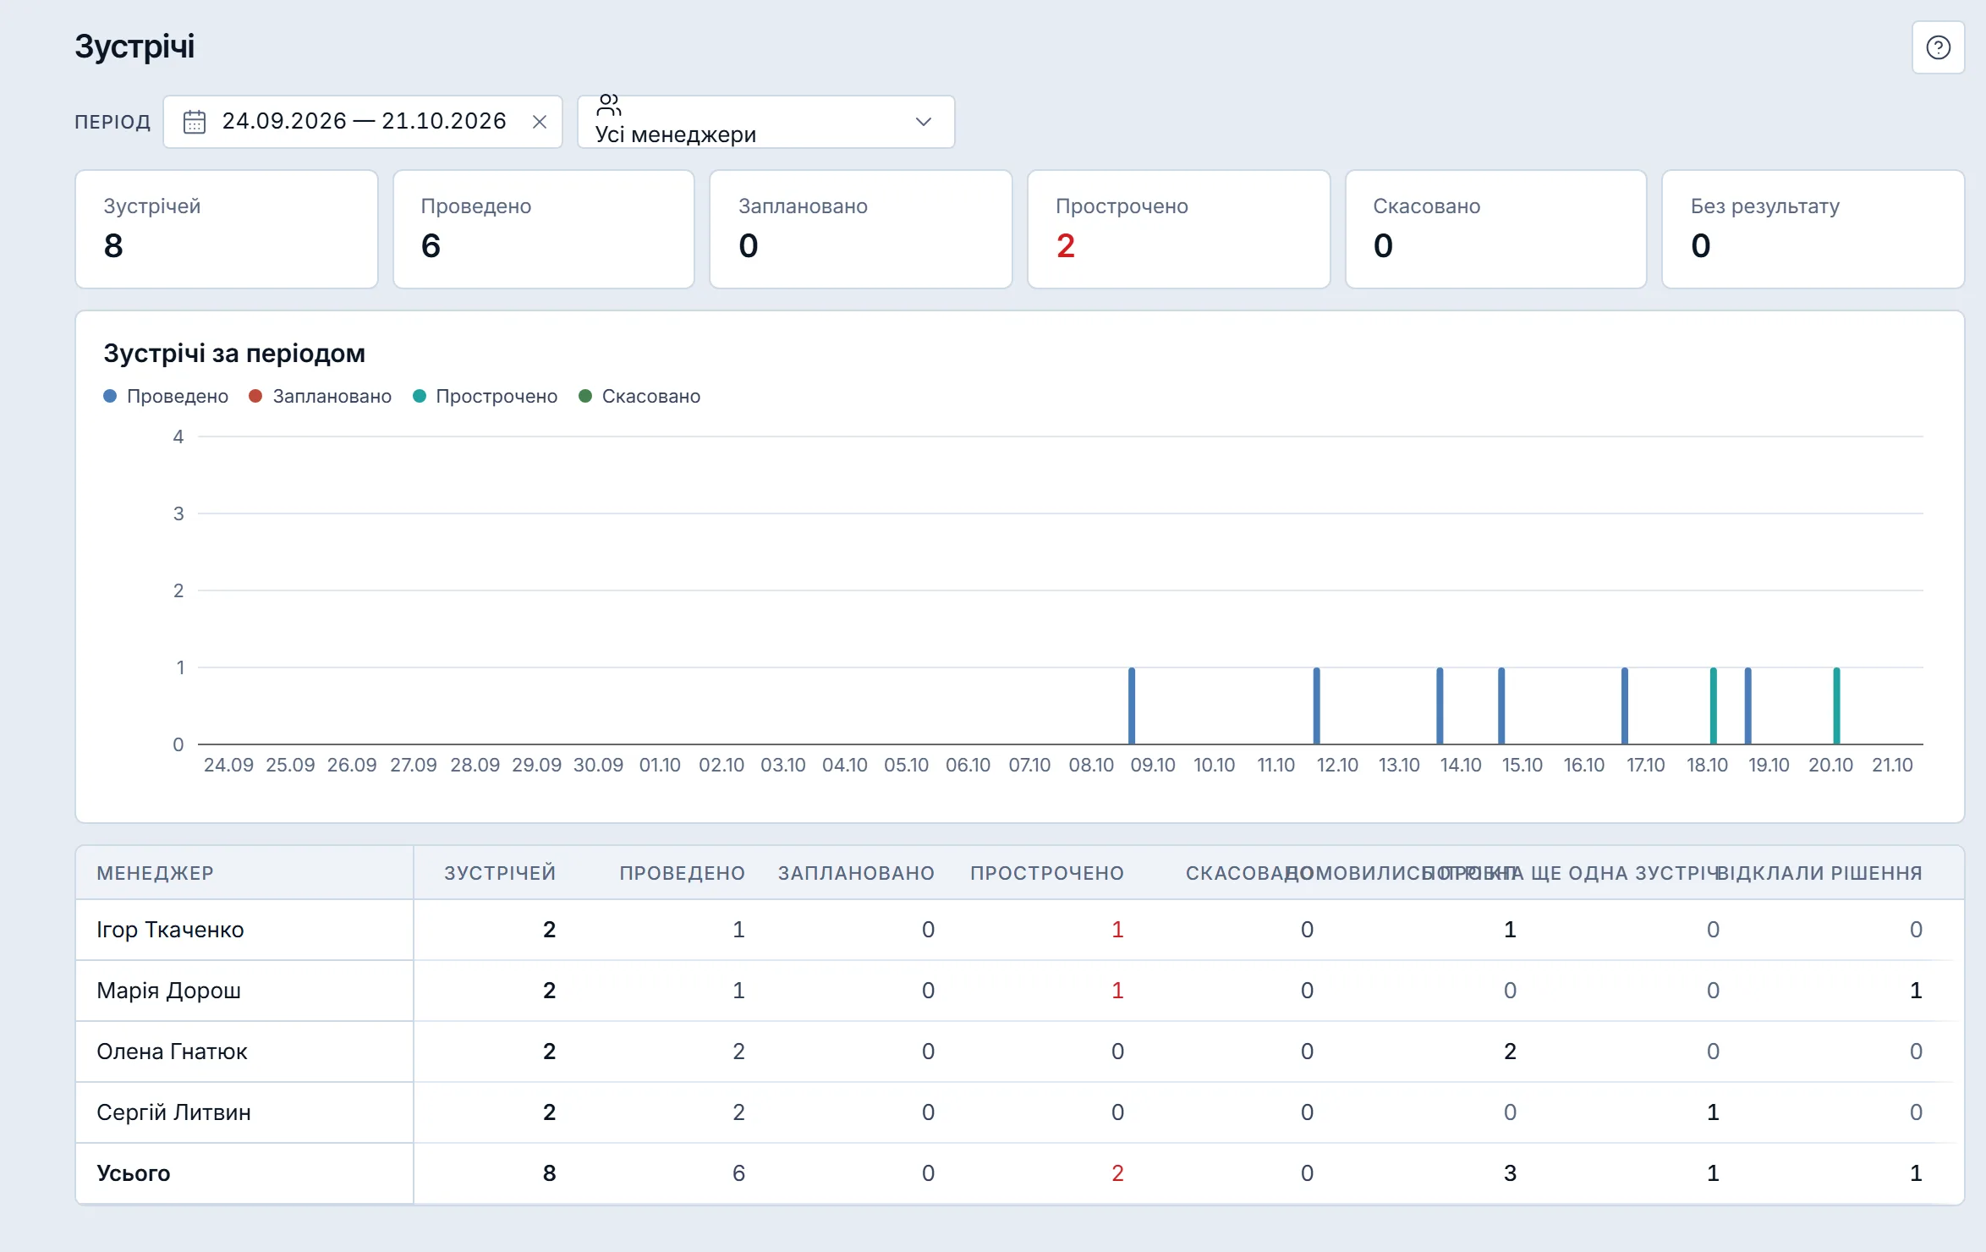
Task: Select the Марія Дорош row name
Action: pyautogui.click(x=168, y=991)
